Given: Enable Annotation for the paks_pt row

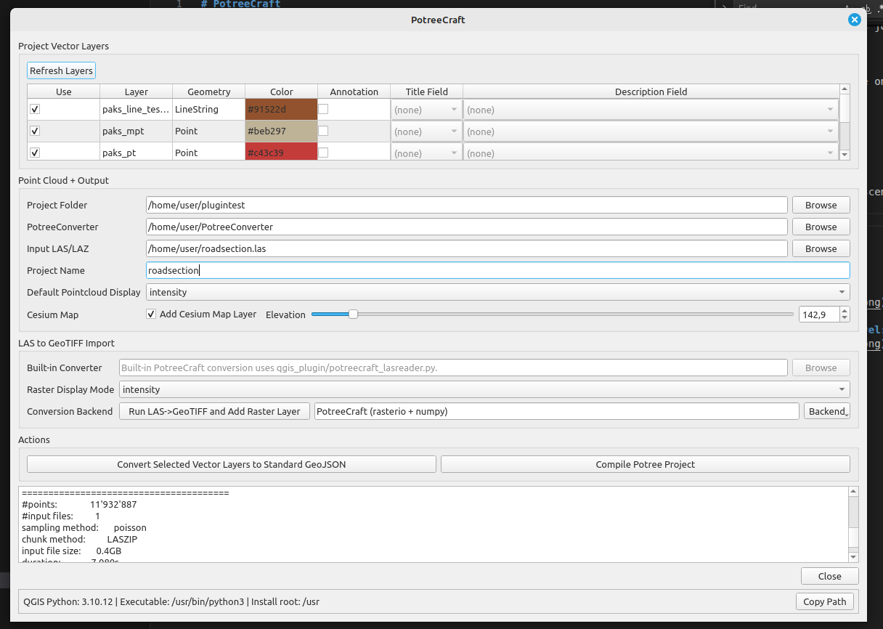Looking at the screenshot, I should [x=323, y=153].
